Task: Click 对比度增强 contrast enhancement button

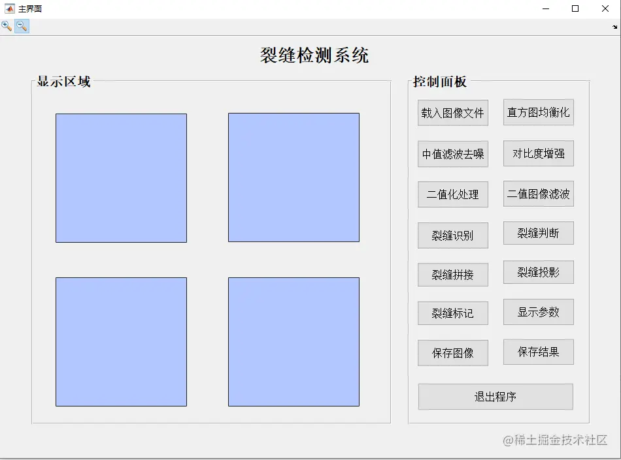Action: coord(538,153)
